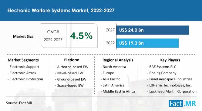Click 'BAE Systems PLC' entry

click(163, 67)
